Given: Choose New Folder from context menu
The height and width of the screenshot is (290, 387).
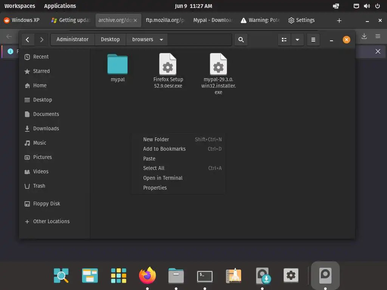Looking at the screenshot, I should [178, 139].
